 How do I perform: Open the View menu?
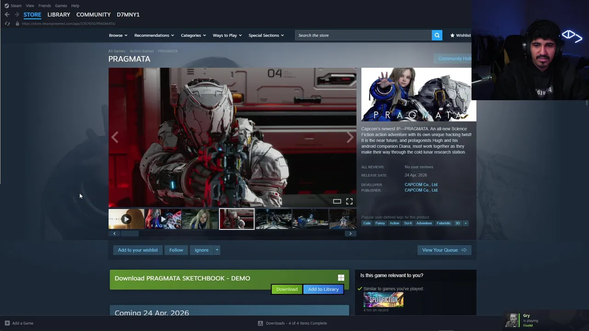point(30,6)
